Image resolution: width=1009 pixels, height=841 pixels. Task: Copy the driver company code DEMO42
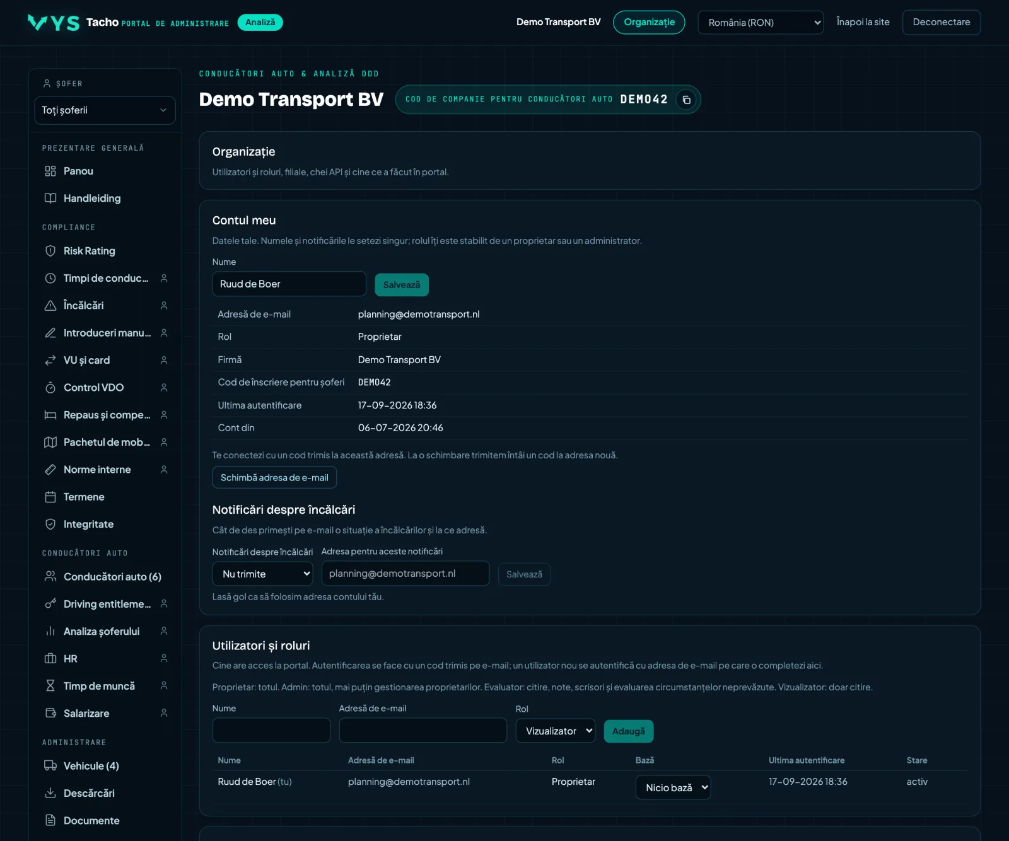tap(686, 100)
